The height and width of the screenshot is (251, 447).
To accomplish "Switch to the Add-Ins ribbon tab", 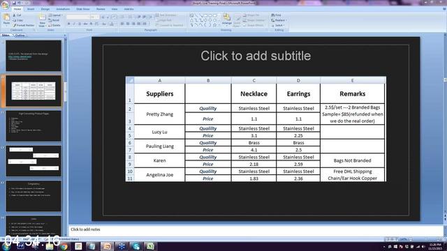I will point(129,9).
